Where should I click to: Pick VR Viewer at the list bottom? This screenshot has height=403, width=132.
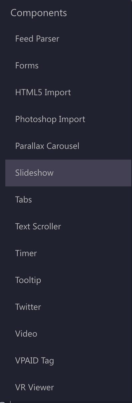[x=68, y=388]
